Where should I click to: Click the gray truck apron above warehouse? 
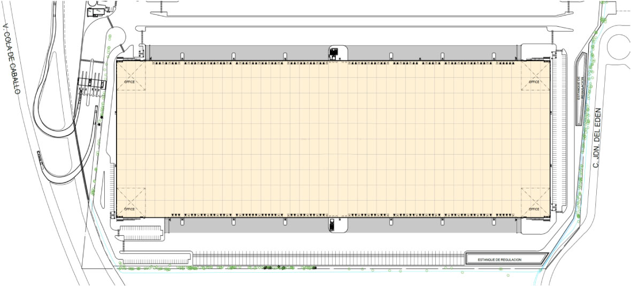[241, 51]
